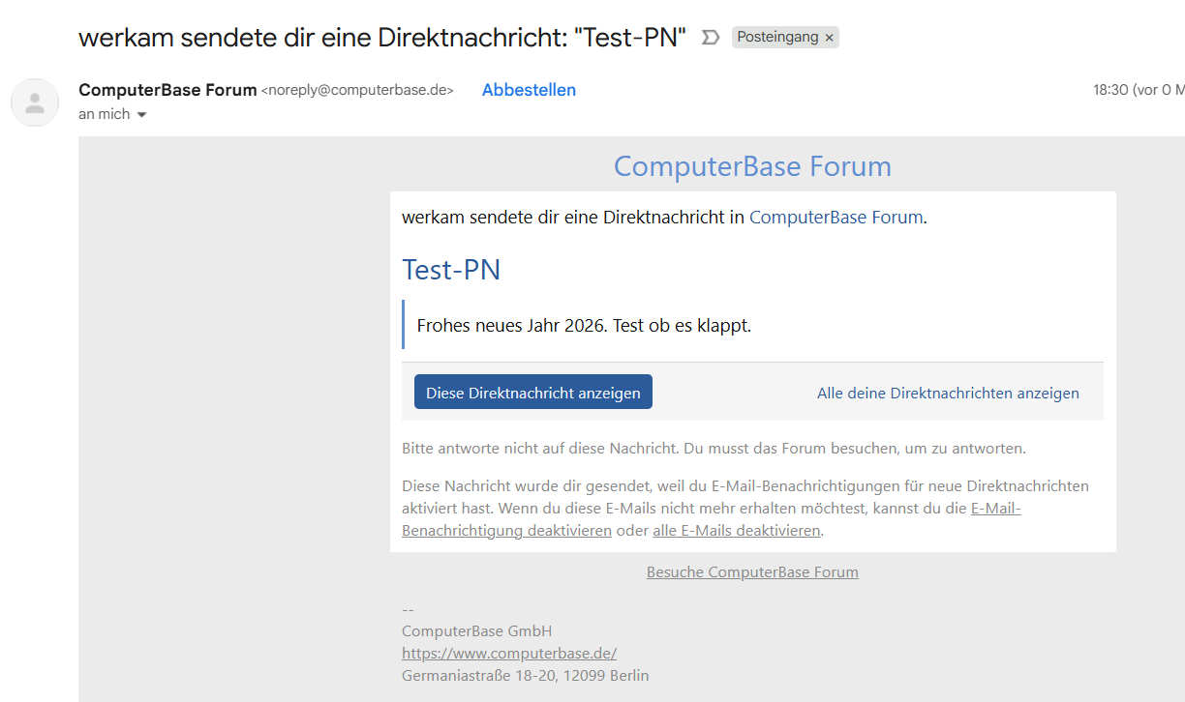Screen dimensions: 1185x702
Task: Click the sender address noreply@computerbase.de
Action: [x=357, y=90]
